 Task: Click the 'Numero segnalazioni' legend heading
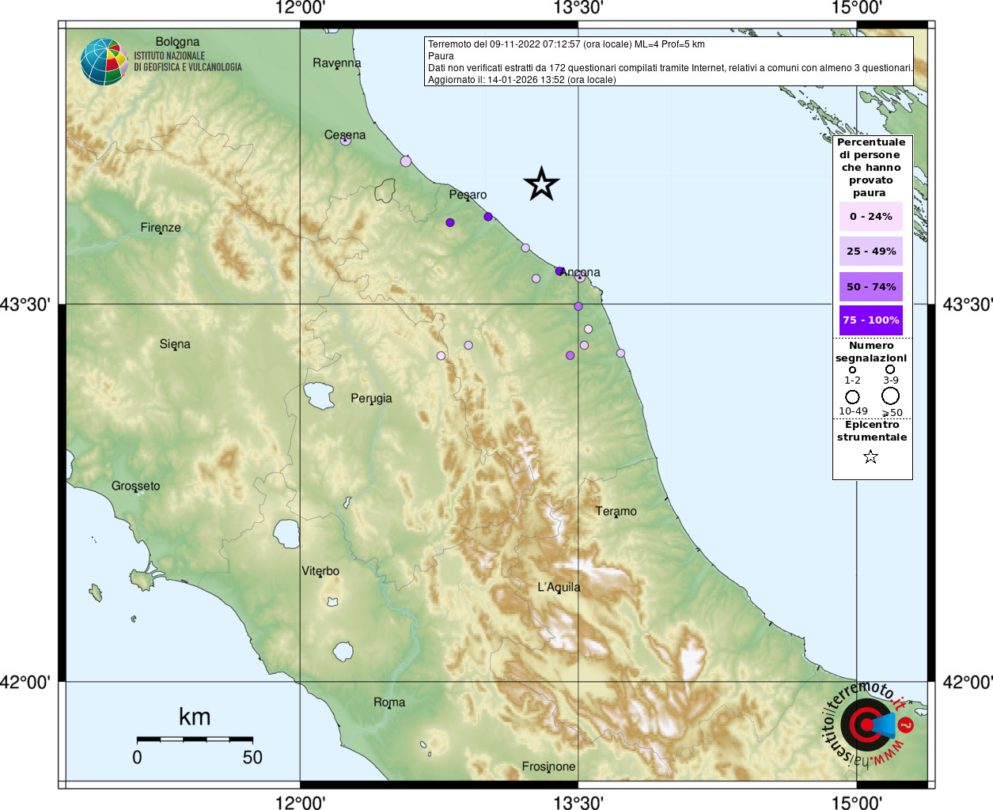coord(871,352)
